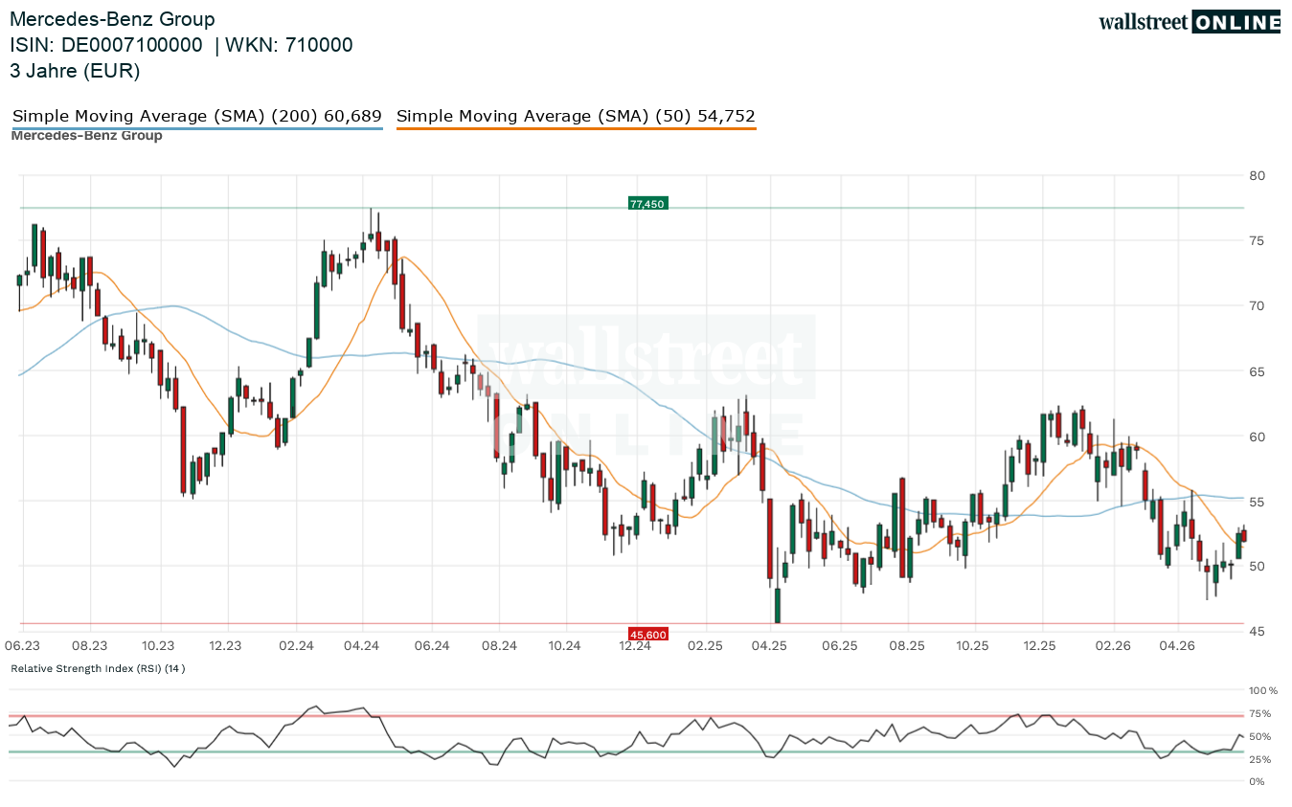Click the 02.25 date axis label
The image size is (1292, 807).
coord(704,646)
